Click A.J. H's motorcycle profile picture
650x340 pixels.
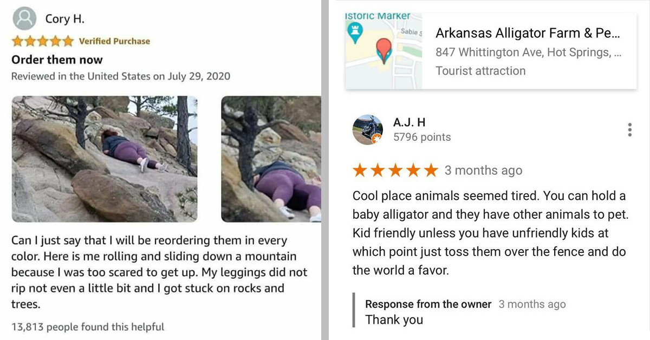[x=368, y=130]
